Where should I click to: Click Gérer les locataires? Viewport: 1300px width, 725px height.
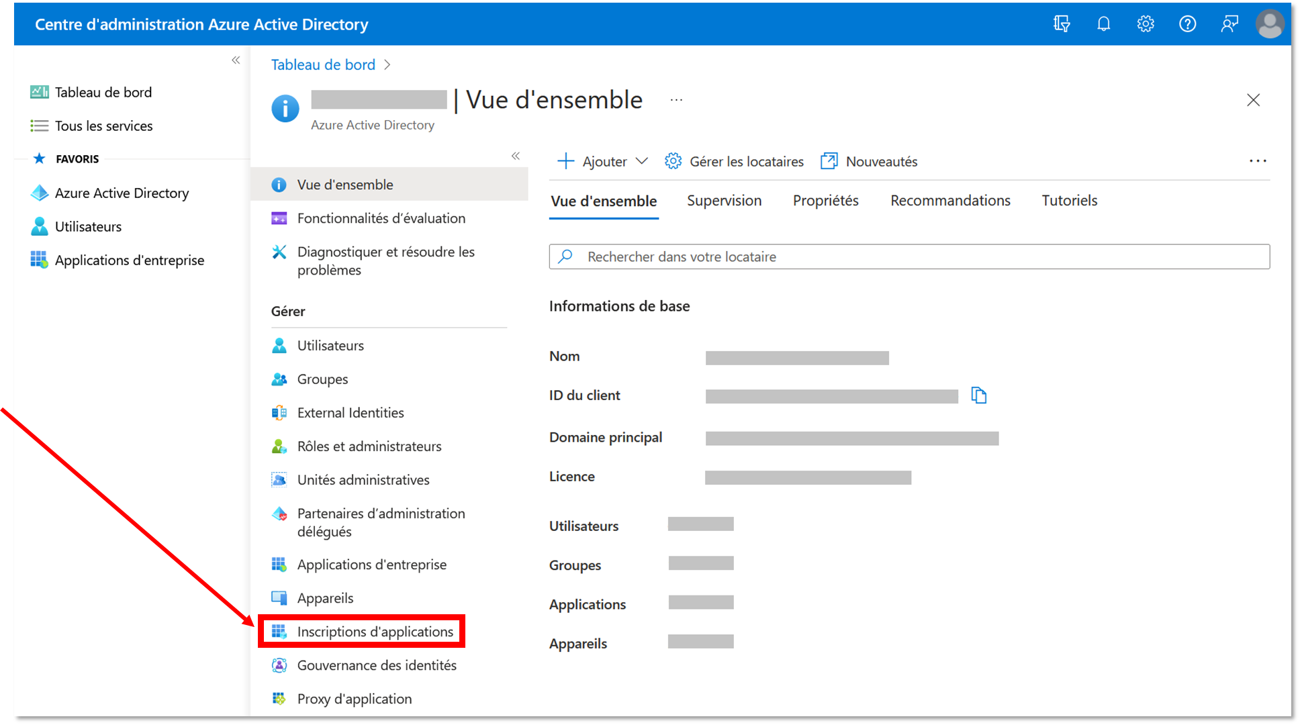click(x=734, y=161)
